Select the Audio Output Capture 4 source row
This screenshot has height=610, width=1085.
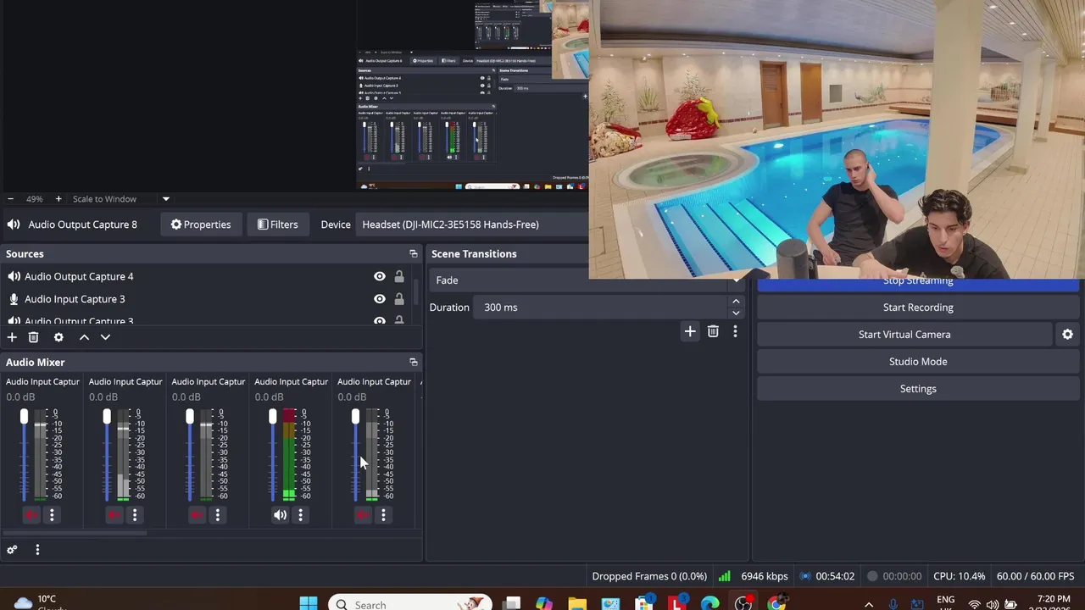point(207,276)
